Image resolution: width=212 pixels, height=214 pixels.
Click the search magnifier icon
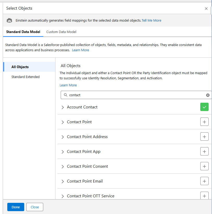(66, 95)
